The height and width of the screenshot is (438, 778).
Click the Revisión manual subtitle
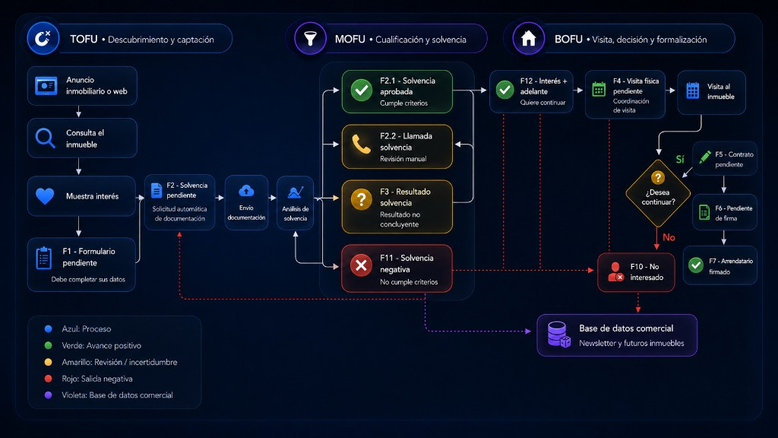coord(403,158)
